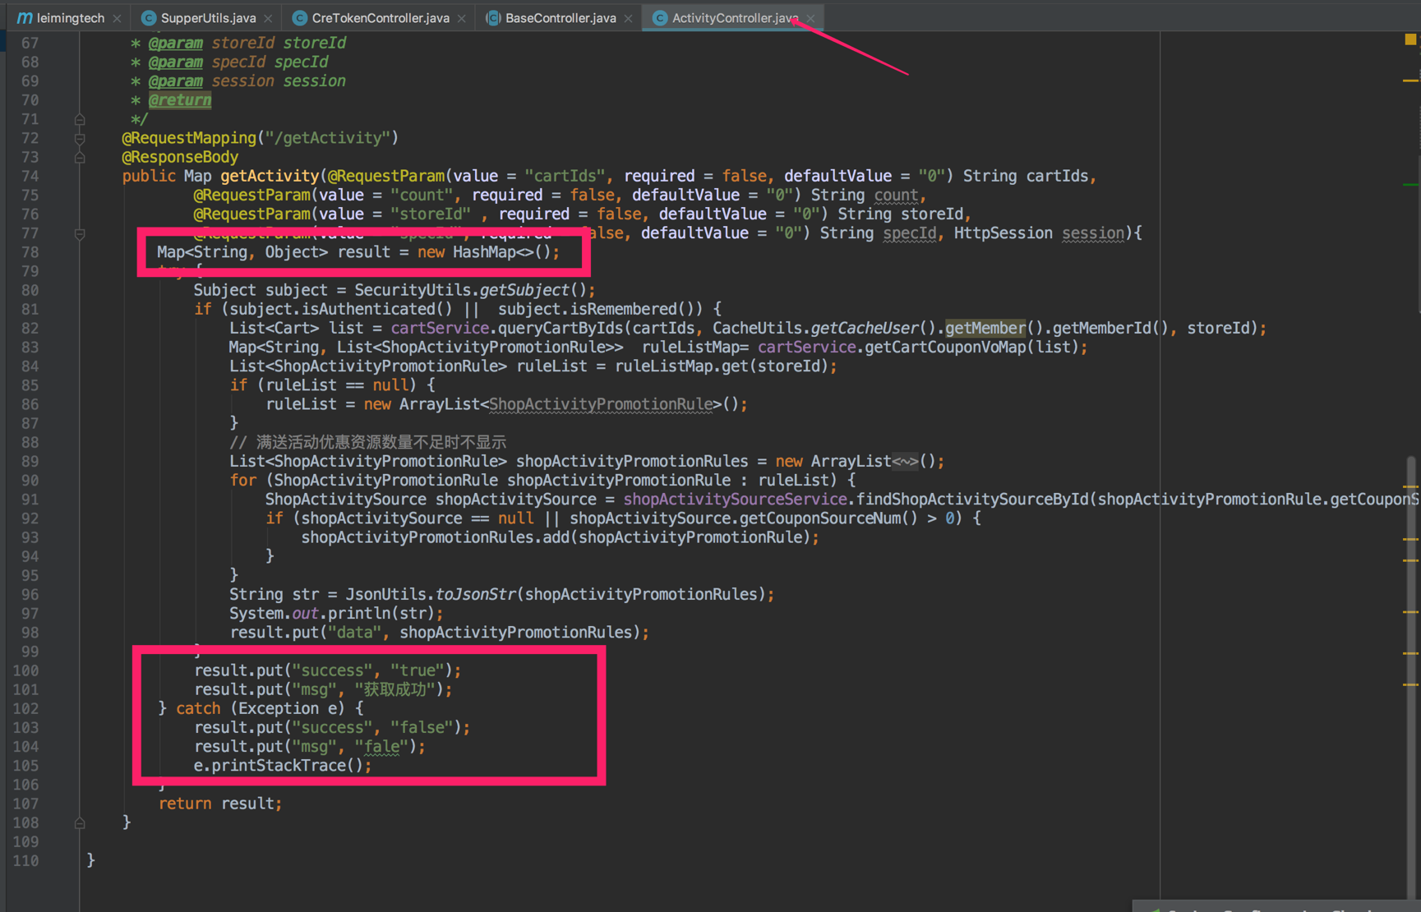Click the class icon on CreTokenController.java tab
Viewport: 1421px width, 912px height.
[x=299, y=17]
